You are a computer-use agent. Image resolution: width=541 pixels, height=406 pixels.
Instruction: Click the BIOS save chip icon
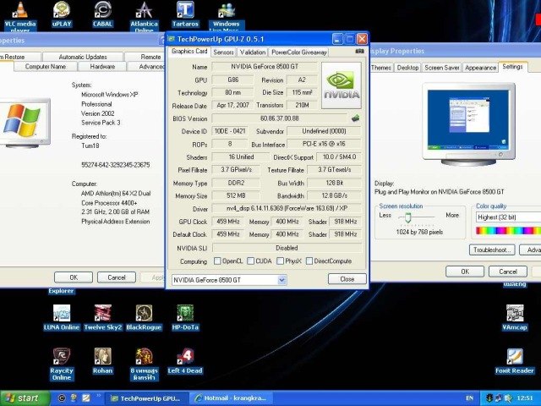point(356,118)
